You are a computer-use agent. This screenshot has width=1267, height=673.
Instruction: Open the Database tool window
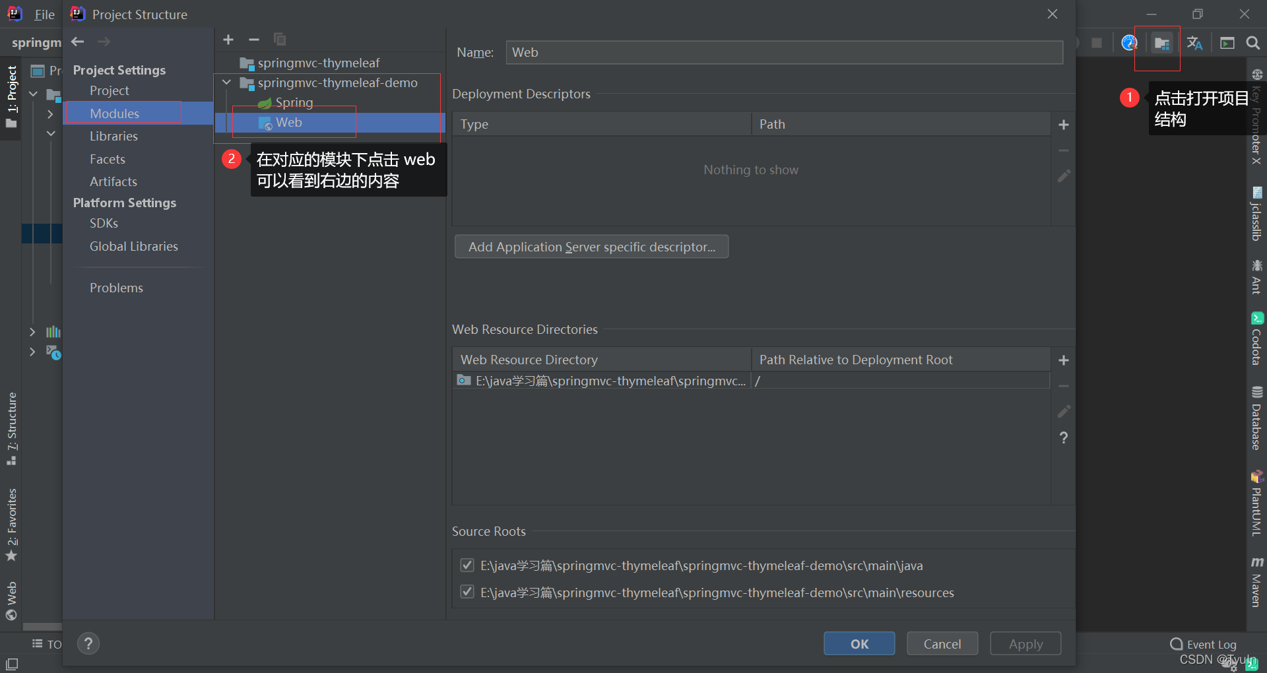coord(1256,419)
